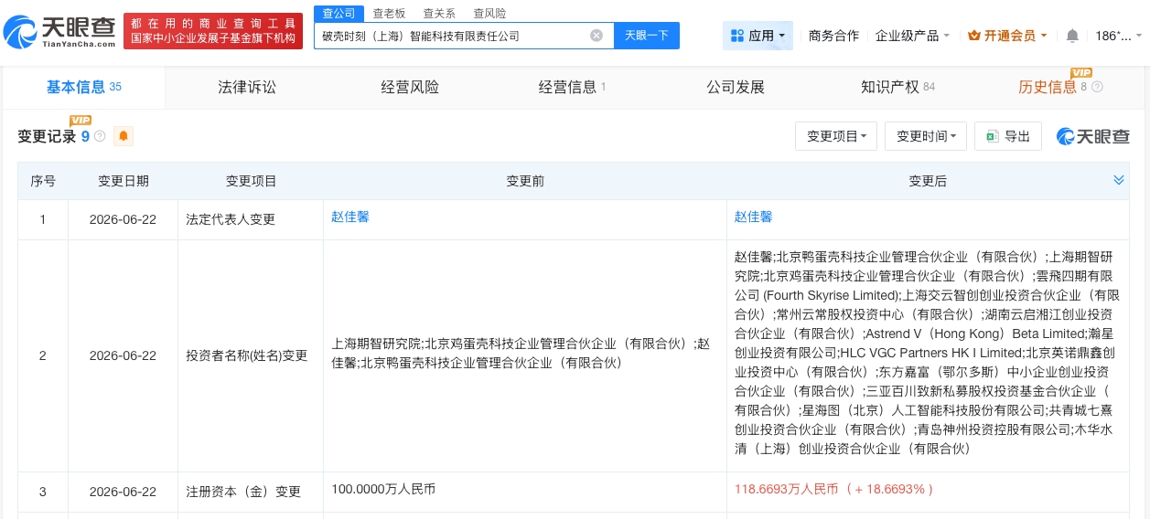This screenshot has width=1150, height=519.
Task: Click the 变更前 column header
Action: pos(525,181)
